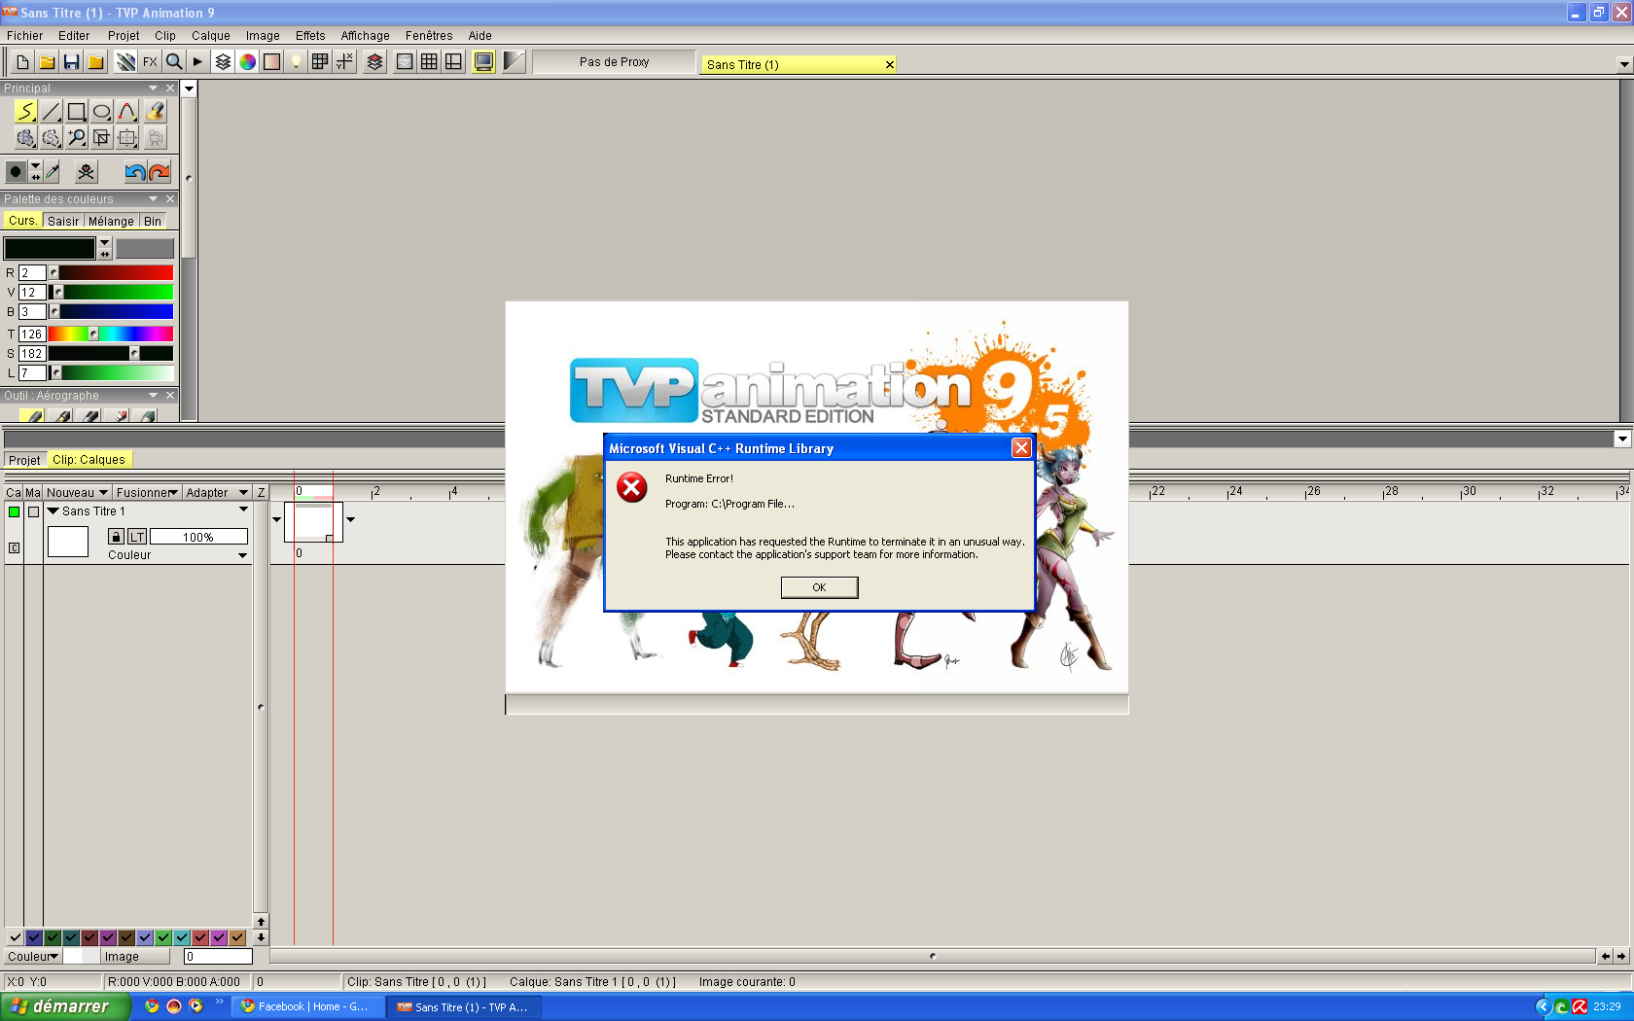Select the zoom magnifier tool in Principal panel
Viewport: 1634px width, 1021px height.
coord(77,137)
